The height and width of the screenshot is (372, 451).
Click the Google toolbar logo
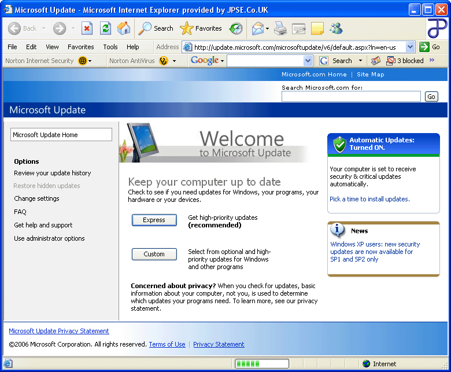[205, 60]
